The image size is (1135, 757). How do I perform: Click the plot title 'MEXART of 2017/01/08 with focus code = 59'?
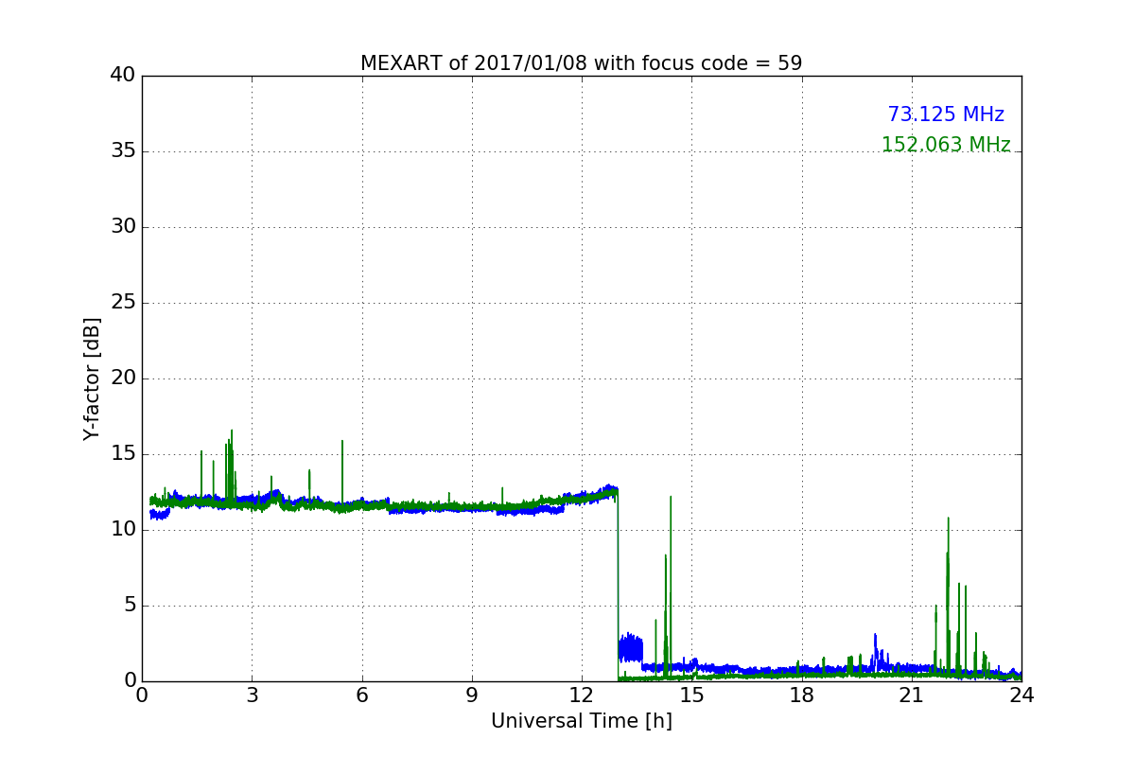(x=581, y=63)
